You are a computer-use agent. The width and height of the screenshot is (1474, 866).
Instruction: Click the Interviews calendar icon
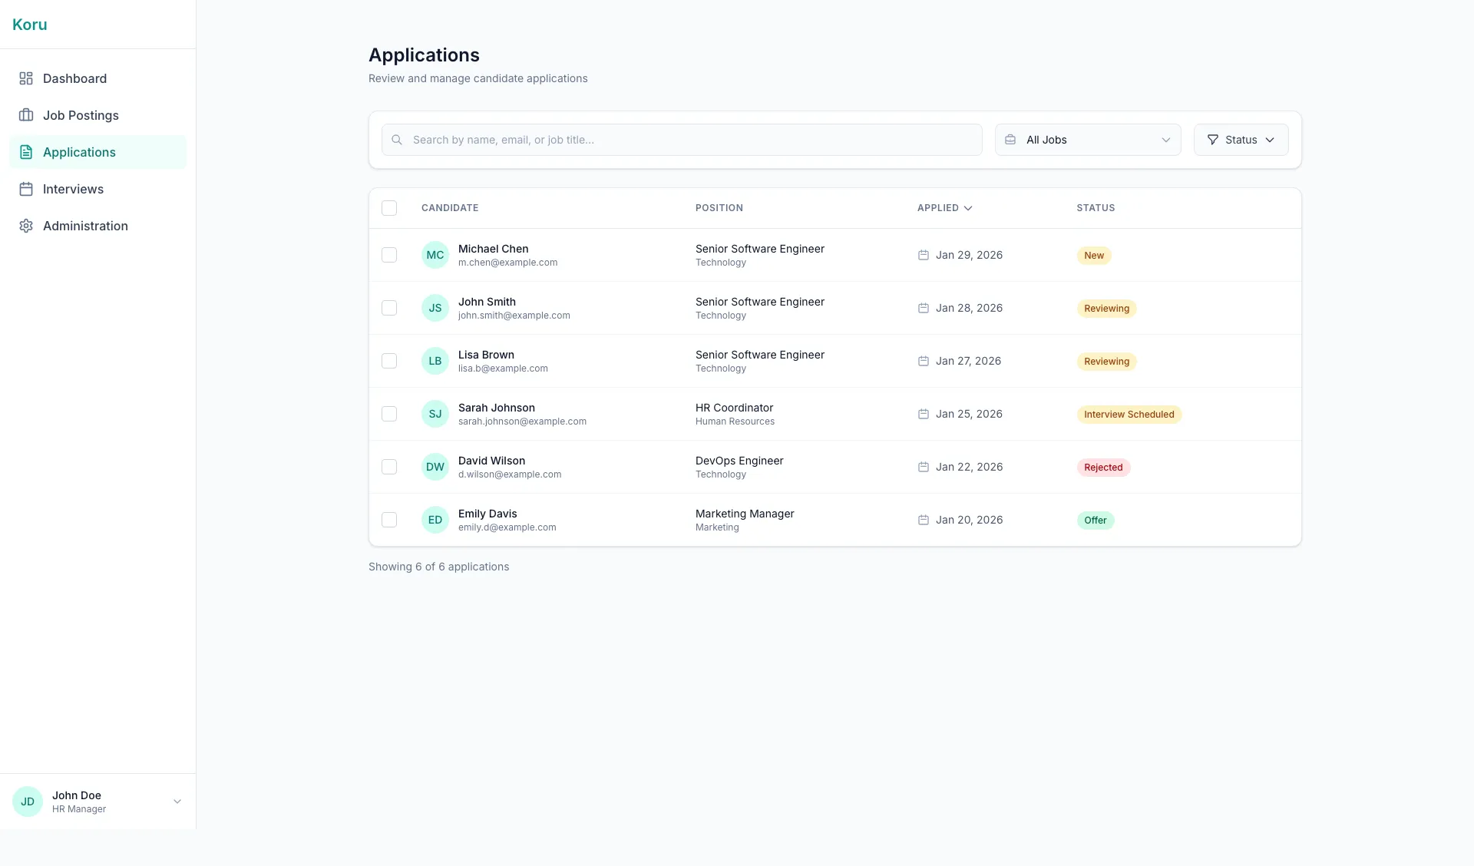[26, 189]
